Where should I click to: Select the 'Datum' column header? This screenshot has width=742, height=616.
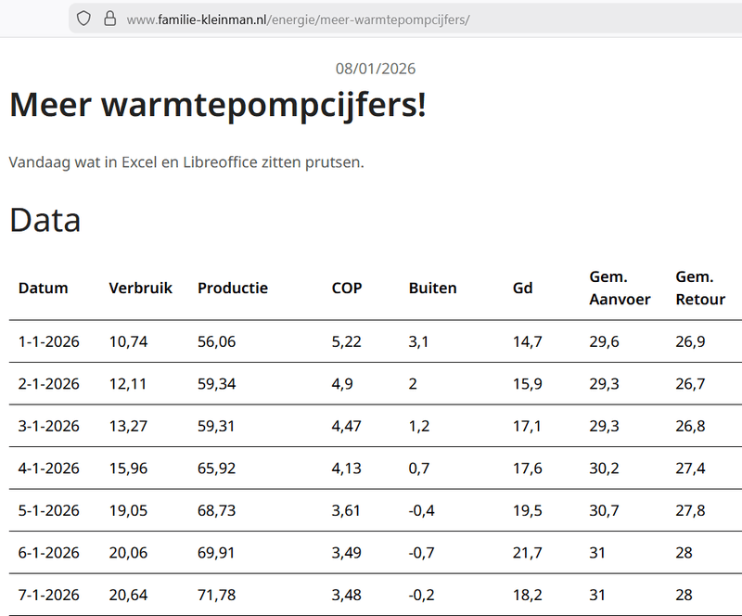tap(43, 288)
